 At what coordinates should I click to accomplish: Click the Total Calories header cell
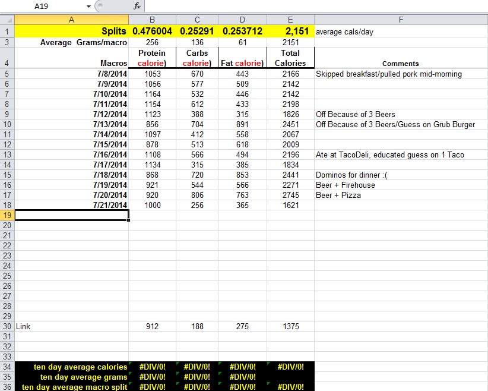coord(291,58)
